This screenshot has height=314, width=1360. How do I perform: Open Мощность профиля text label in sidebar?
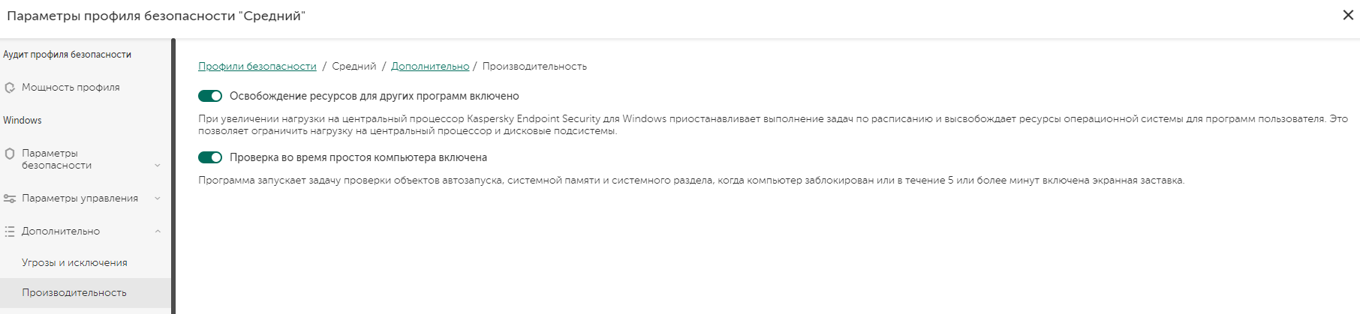pyautogui.click(x=71, y=88)
